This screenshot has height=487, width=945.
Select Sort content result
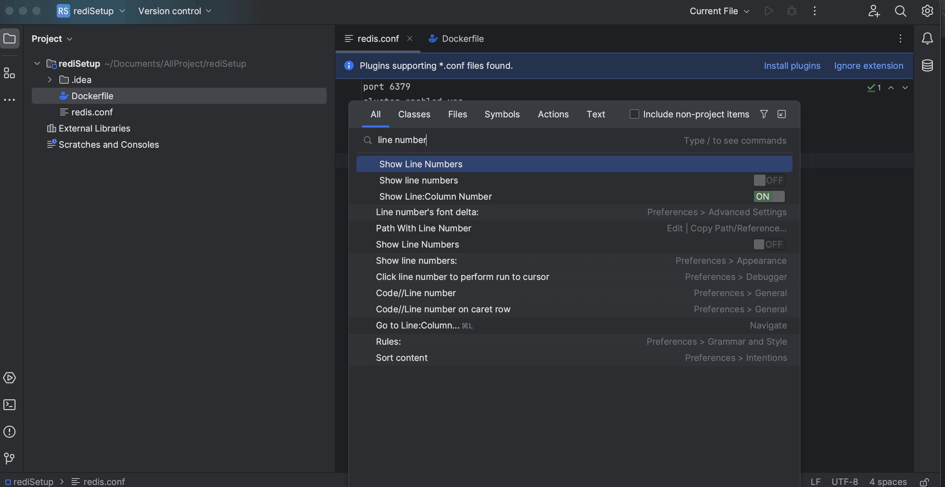(x=574, y=358)
